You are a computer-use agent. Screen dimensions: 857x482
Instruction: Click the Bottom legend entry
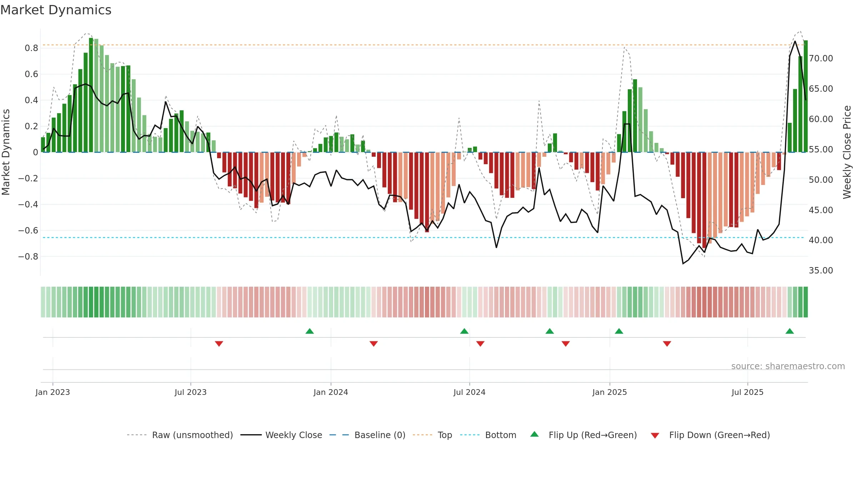point(488,435)
